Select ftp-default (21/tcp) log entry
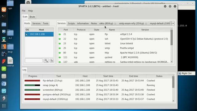197x111 pixels. click(98, 80)
